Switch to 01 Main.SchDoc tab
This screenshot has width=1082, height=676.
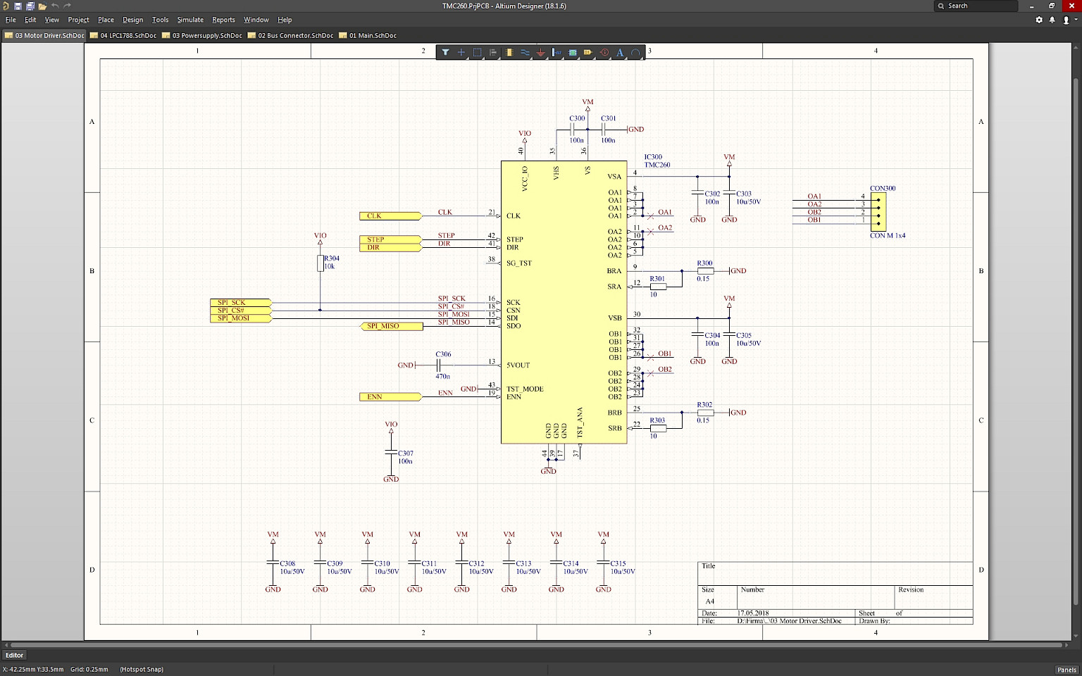[368, 35]
